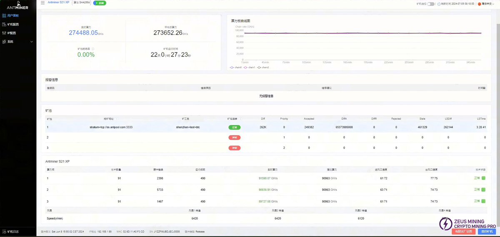Toggle chain0 legend in hashrate chart
The width and height of the screenshot is (500, 237).
coord(236,67)
